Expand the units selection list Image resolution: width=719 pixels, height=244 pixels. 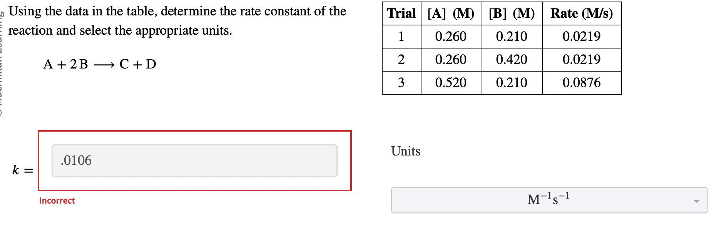pyautogui.click(x=549, y=200)
